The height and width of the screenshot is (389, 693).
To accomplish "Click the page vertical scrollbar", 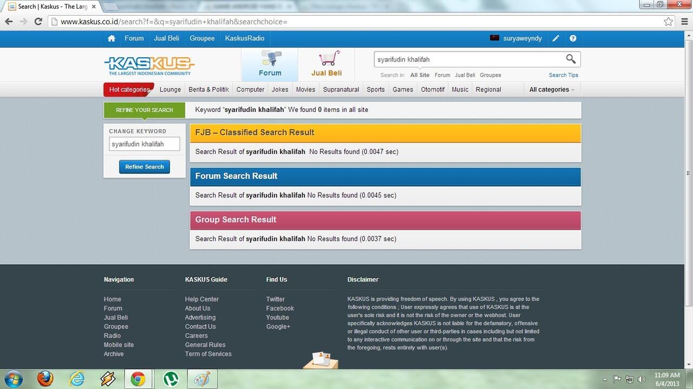I will [x=688, y=173].
